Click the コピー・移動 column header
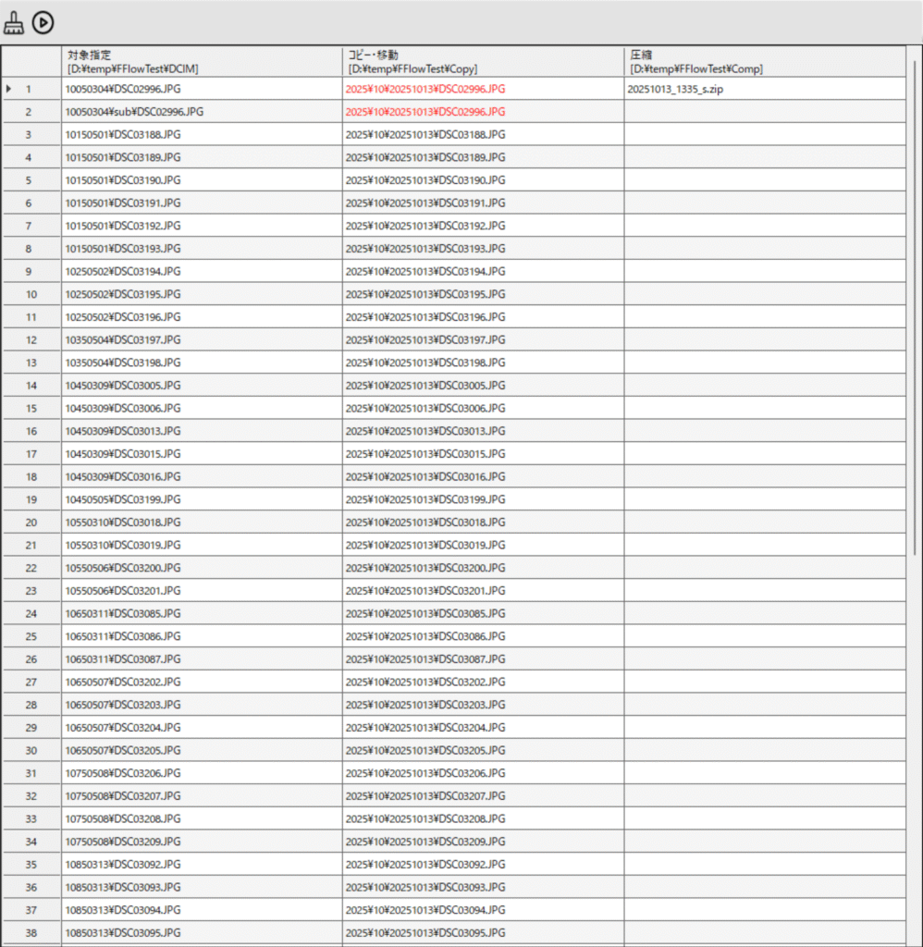 pos(482,61)
